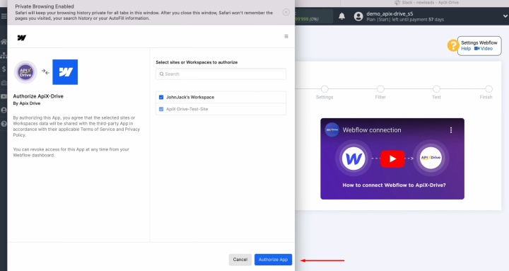
Task: Click the Webflow logo in header
Action: [x=22, y=38]
